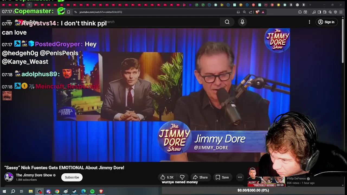This screenshot has height=195, width=347.
Task: Open File Explorer from taskbar
Action: [31, 191]
